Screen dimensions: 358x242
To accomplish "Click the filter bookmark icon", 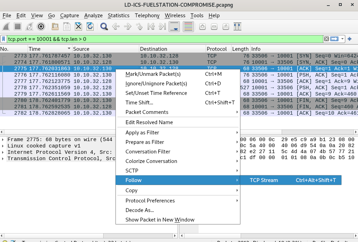I will coord(4,39).
